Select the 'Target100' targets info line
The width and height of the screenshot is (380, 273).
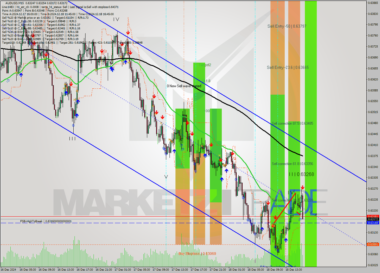(72, 42)
